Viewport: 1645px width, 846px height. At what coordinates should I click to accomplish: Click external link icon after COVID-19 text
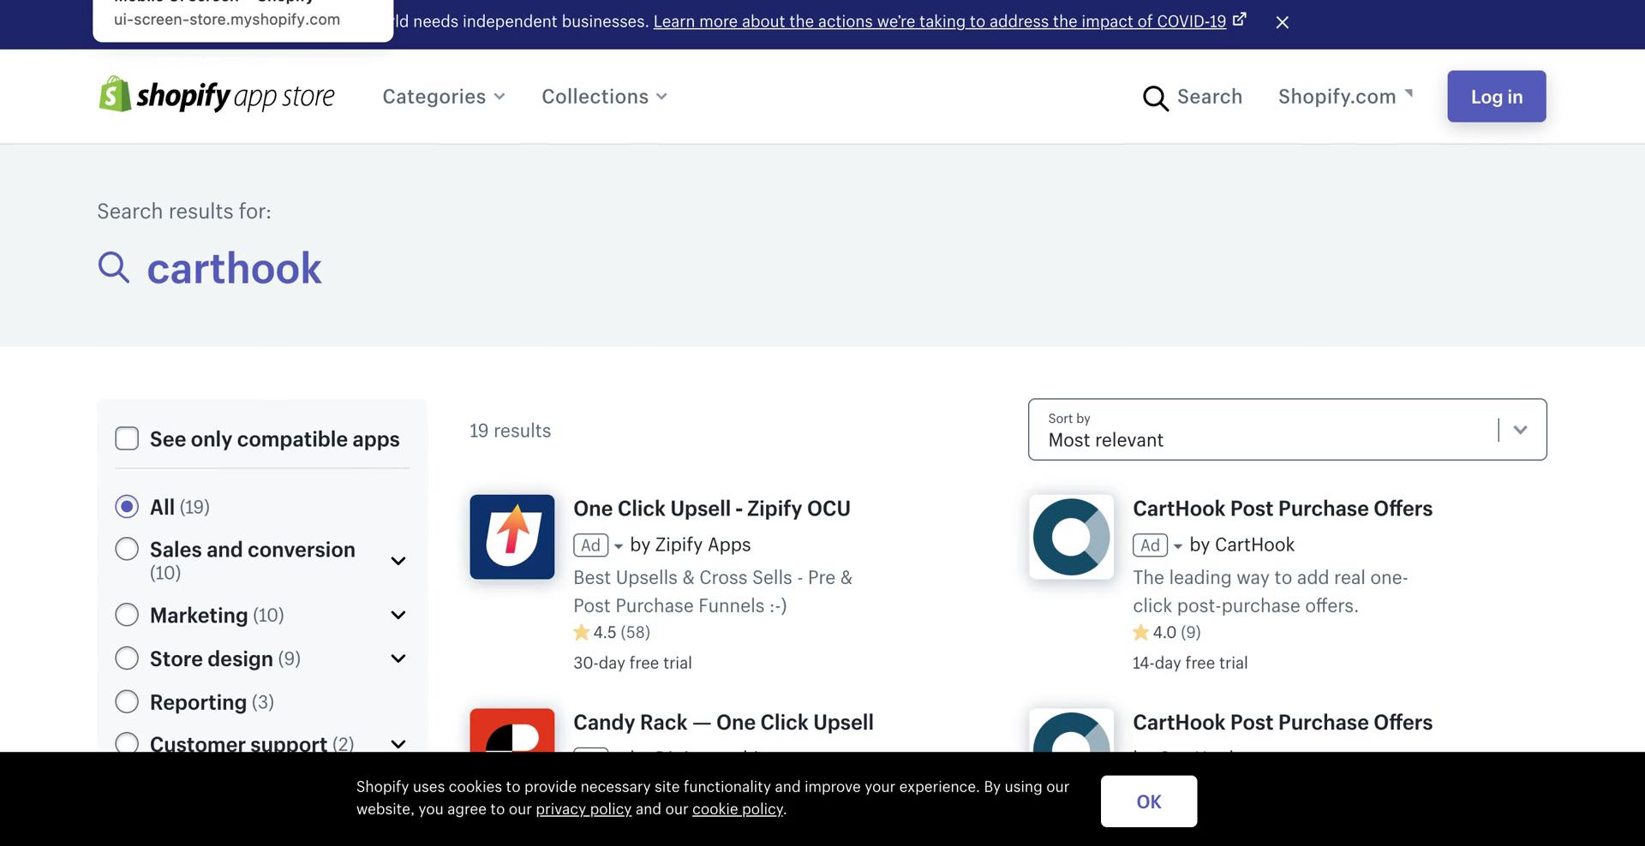tap(1240, 19)
